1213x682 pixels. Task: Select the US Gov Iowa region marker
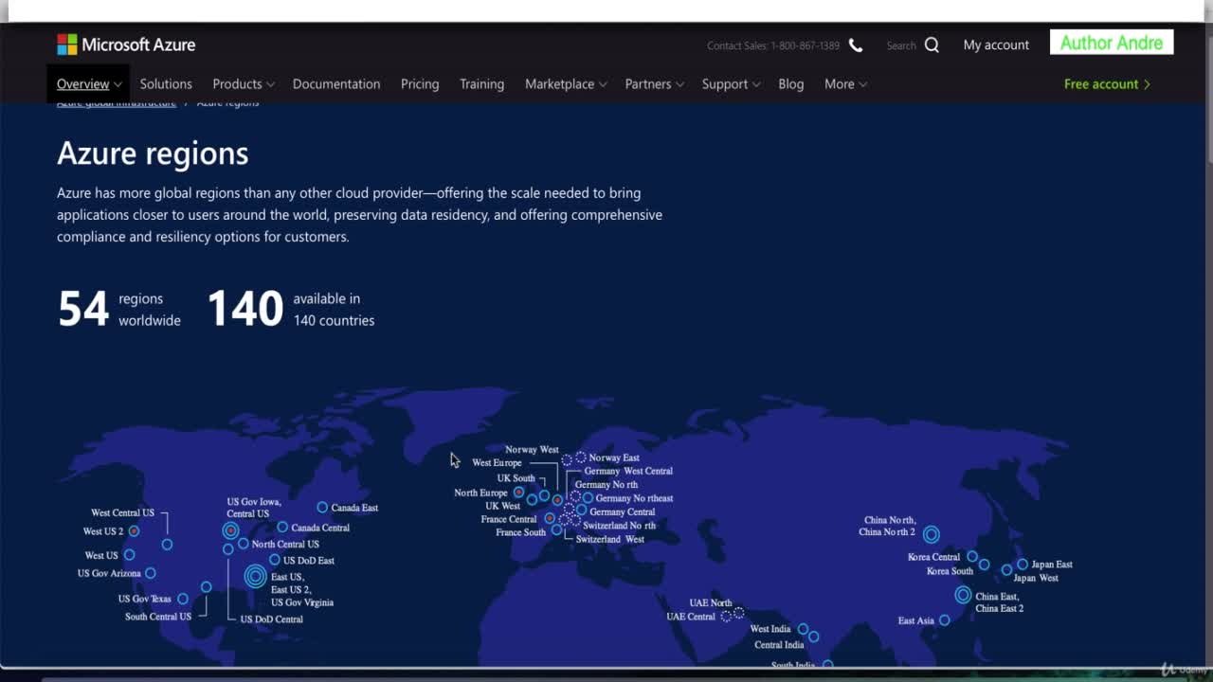coord(230,530)
